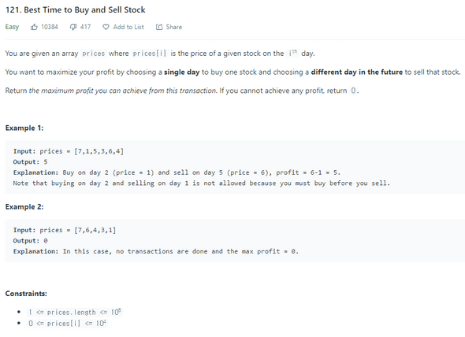The width and height of the screenshot is (465, 337).
Task: Click the thumbs-up like icon
Action: click(34, 28)
